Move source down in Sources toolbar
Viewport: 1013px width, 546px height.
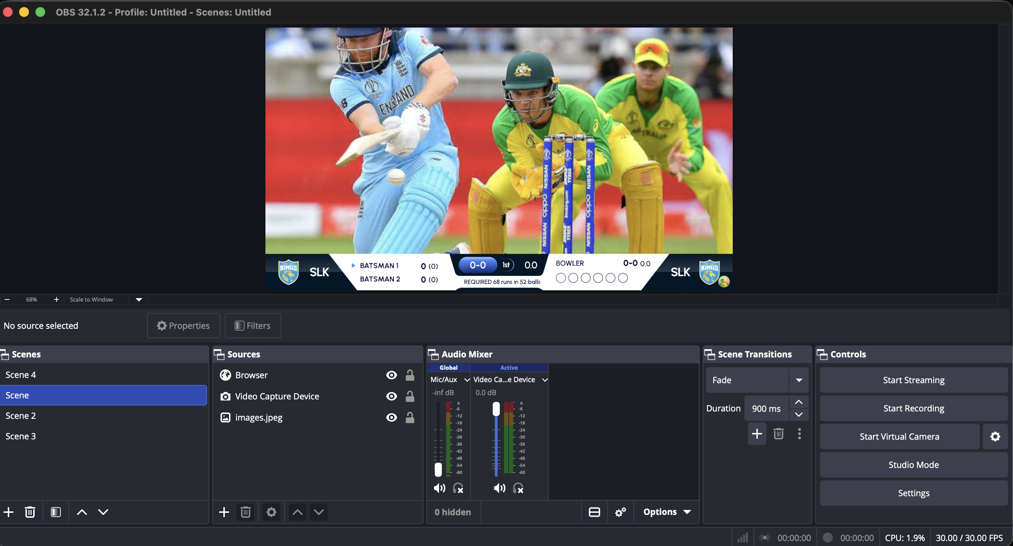point(319,512)
